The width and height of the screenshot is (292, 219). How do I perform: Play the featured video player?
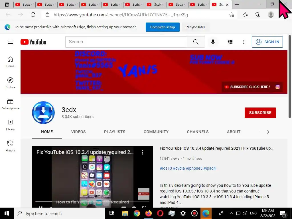click(x=92, y=177)
